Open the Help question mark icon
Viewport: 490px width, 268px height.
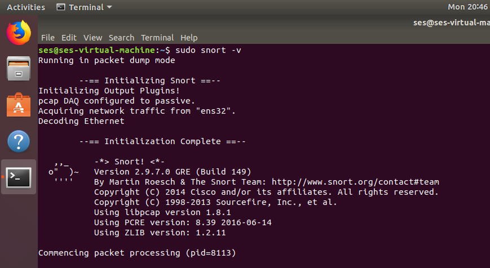coord(19,141)
